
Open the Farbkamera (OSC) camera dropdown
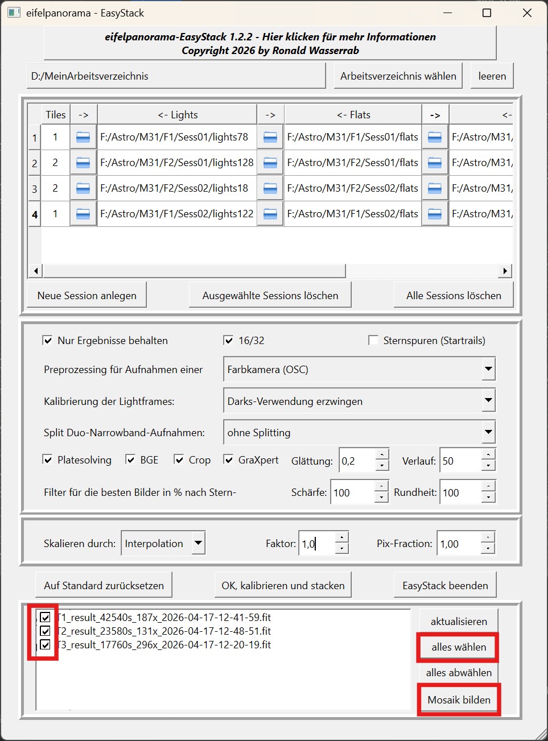(488, 369)
